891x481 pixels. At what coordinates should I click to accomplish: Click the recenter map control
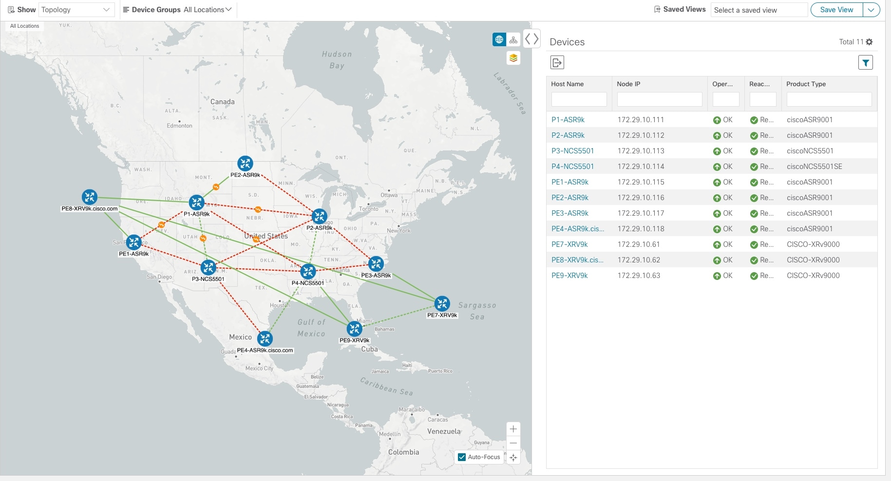(512, 458)
